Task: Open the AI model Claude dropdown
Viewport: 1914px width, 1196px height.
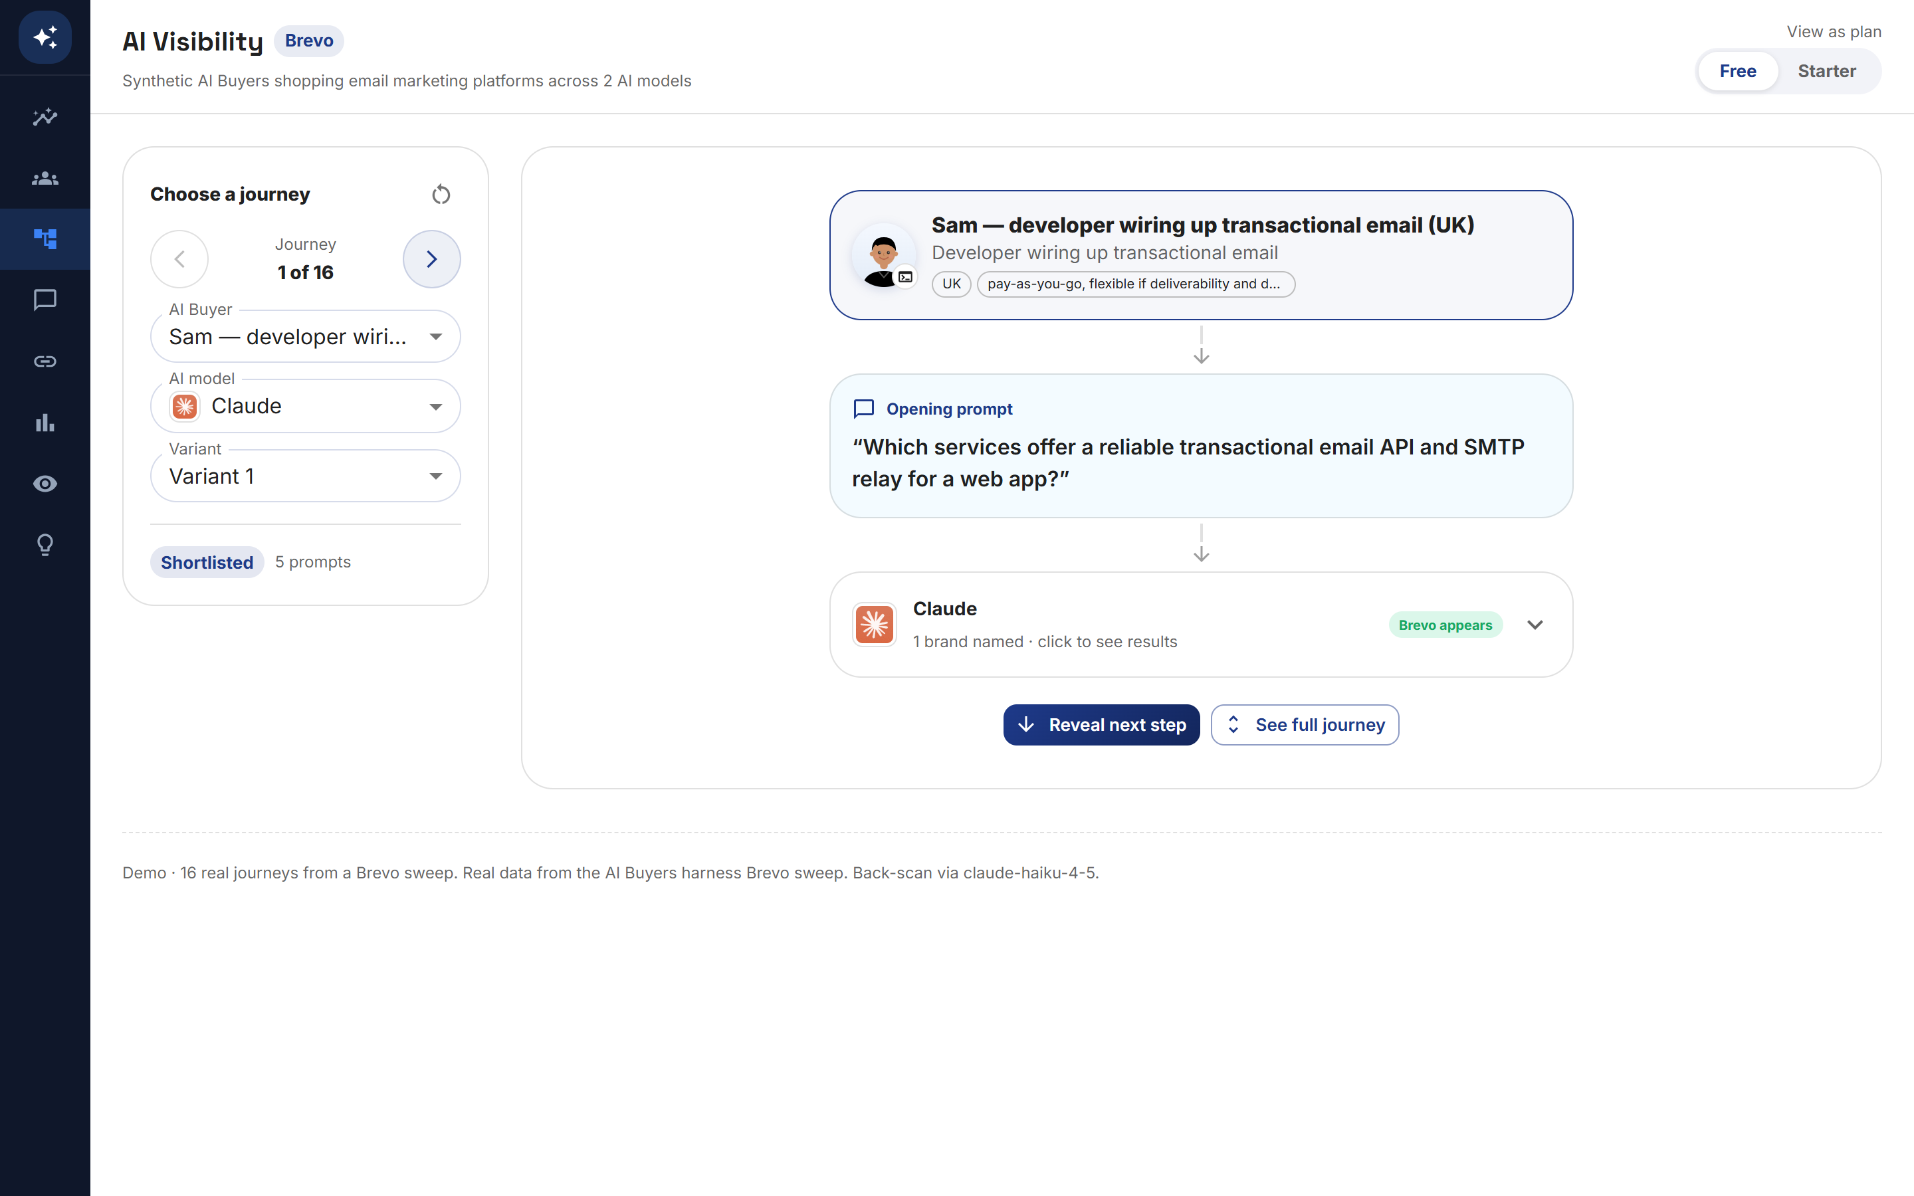Action: (305, 406)
